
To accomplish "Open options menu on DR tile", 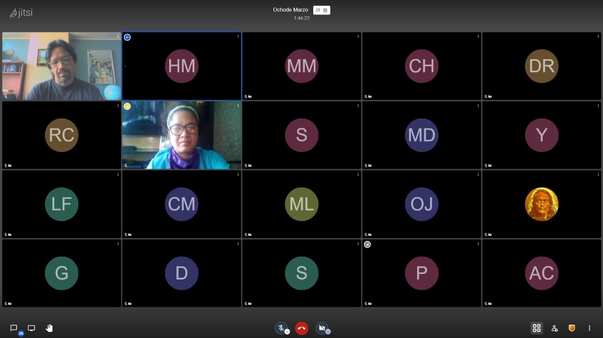I will (x=598, y=37).
